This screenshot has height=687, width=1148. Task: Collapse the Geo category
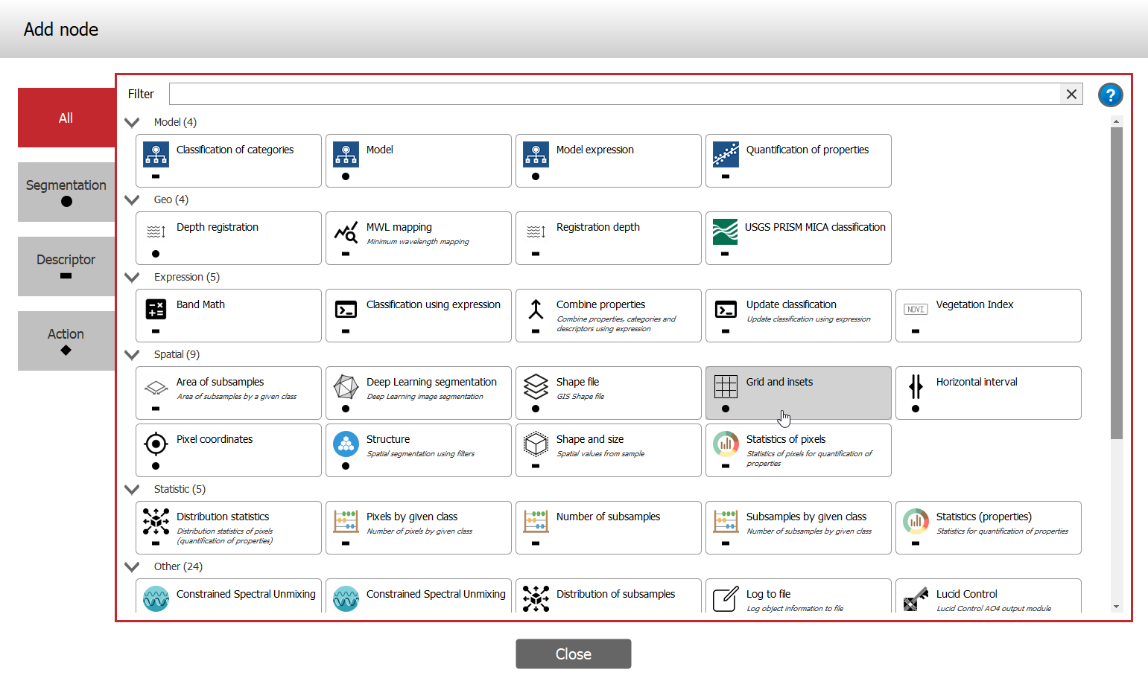pyautogui.click(x=133, y=200)
